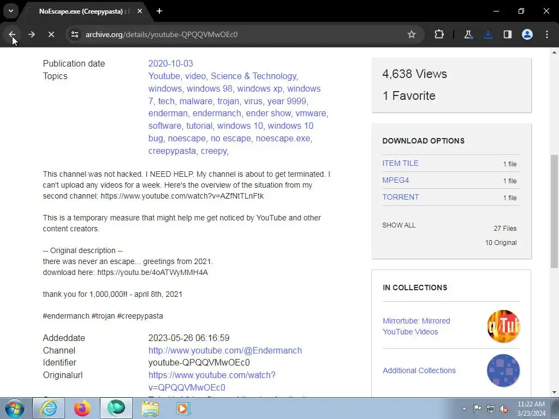Show hidden tray icons arrow
The width and height of the screenshot is (559, 419).
pos(464,409)
